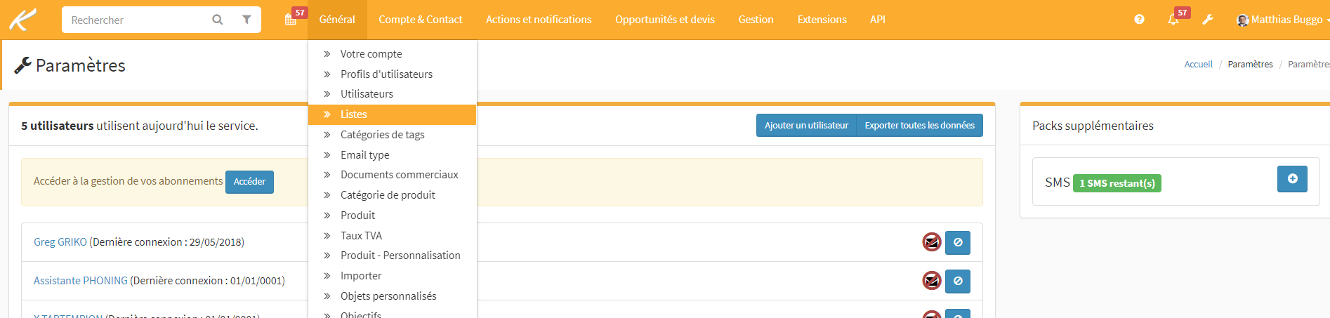Open the calendar icon with badge 57

[x=291, y=19]
